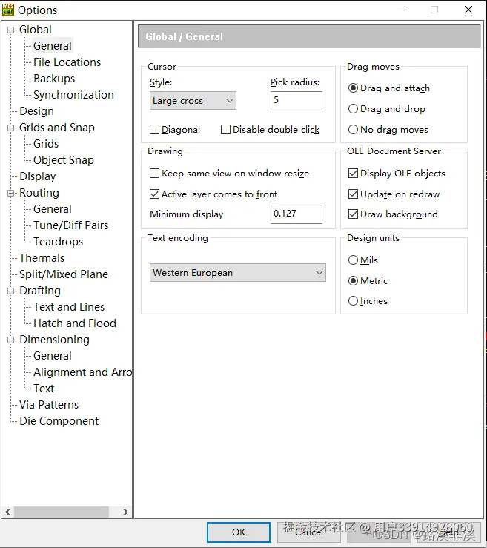This screenshot has height=548, width=487.
Task: Toggle Keep same view on window resize
Action: click(x=154, y=174)
